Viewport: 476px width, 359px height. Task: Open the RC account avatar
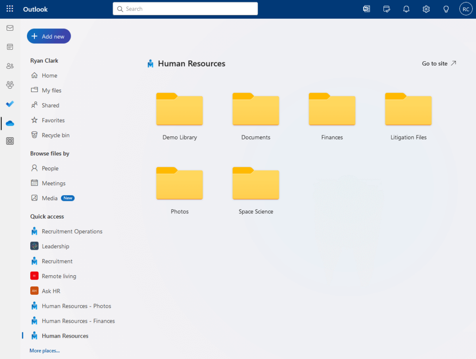466,9
